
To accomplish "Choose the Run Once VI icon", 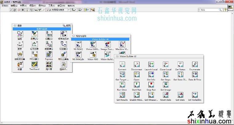I will pyautogui.click(x=122, y=85).
